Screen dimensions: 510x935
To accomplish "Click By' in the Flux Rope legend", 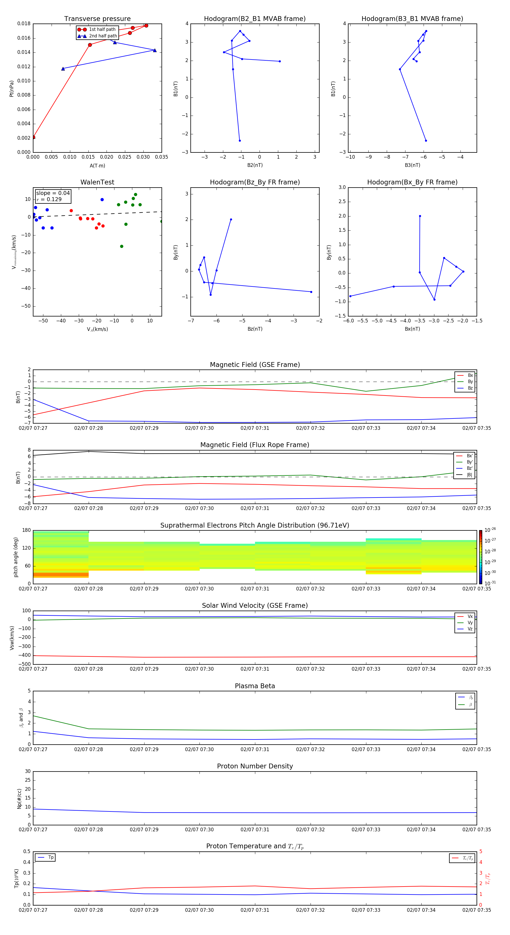I will [464, 462].
